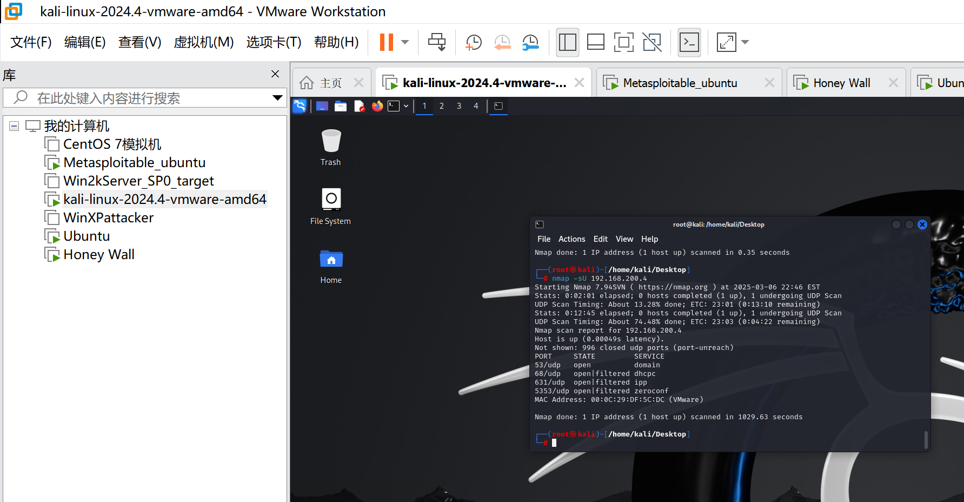The height and width of the screenshot is (502, 964).
Task: Select Honey Wall in the library tree
Action: click(x=99, y=255)
